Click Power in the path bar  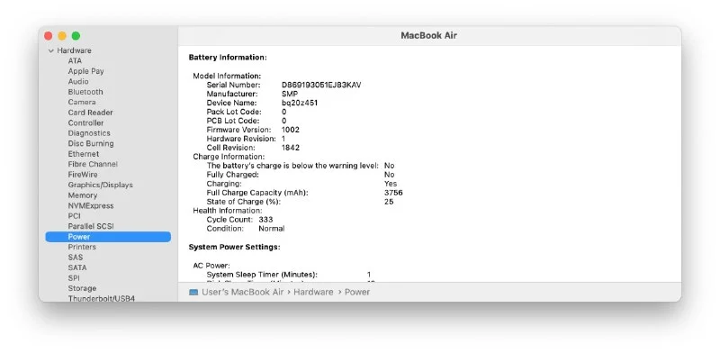[x=357, y=293]
